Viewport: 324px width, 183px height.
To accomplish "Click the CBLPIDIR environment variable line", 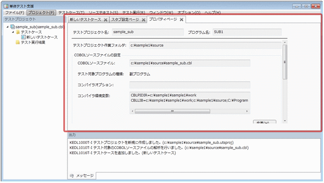I will [x=163, y=95].
